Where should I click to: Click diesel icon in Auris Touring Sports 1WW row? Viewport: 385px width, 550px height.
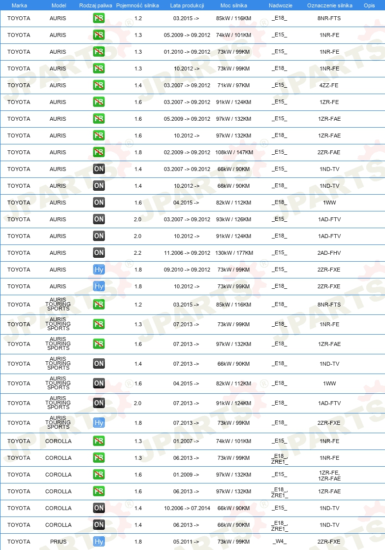click(99, 383)
